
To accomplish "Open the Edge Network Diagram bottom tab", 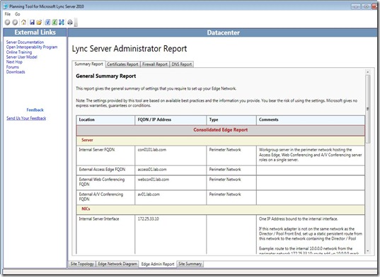I will click(117, 264).
